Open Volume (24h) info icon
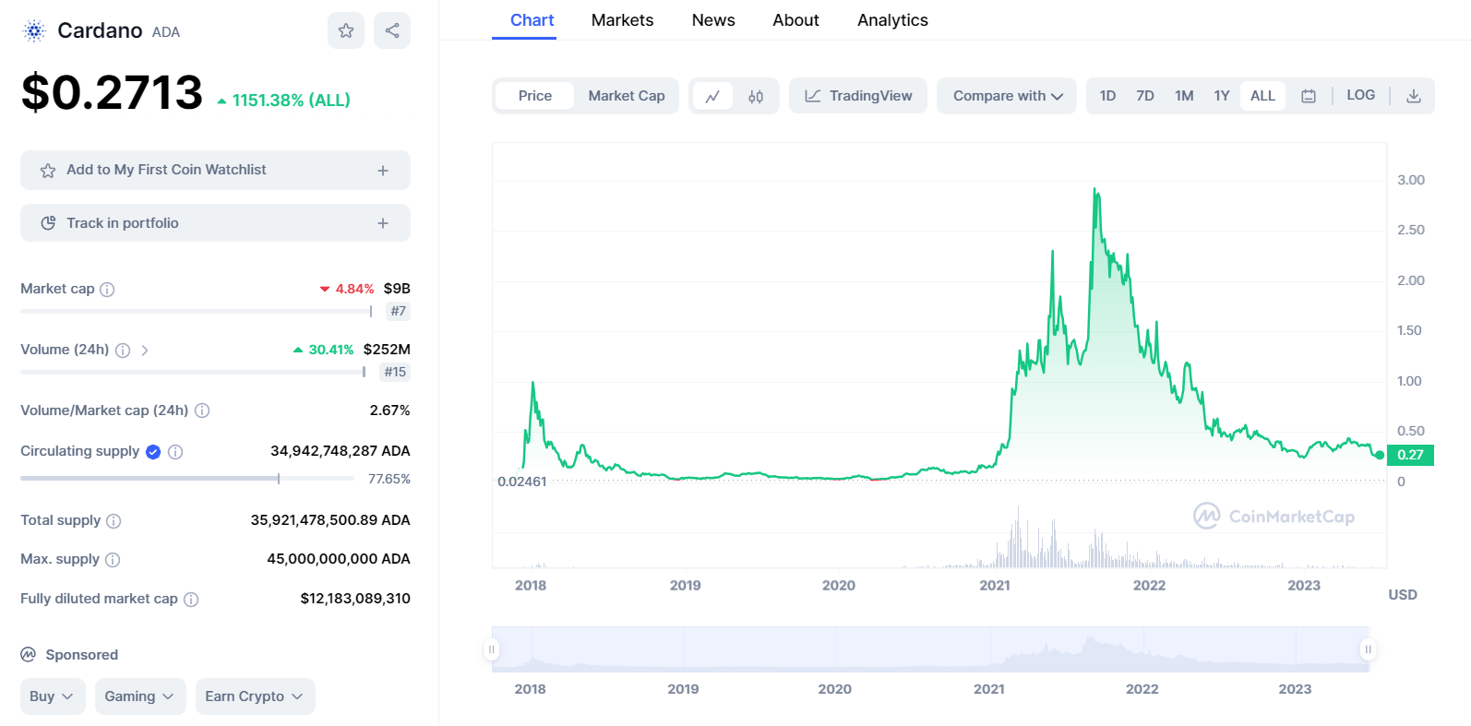Screen dimensions: 1471x726 (123, 351)
